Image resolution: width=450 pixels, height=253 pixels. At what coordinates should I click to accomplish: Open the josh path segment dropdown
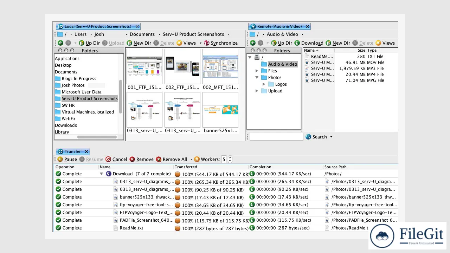(x=126, y=34)
